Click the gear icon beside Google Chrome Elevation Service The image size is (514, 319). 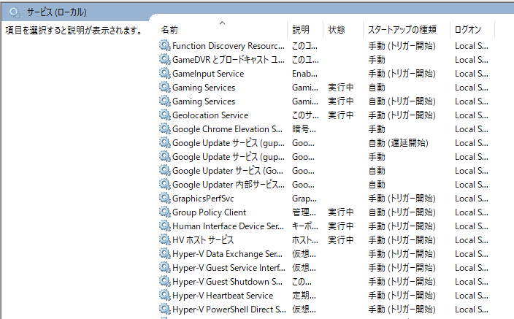coord(165,129)
